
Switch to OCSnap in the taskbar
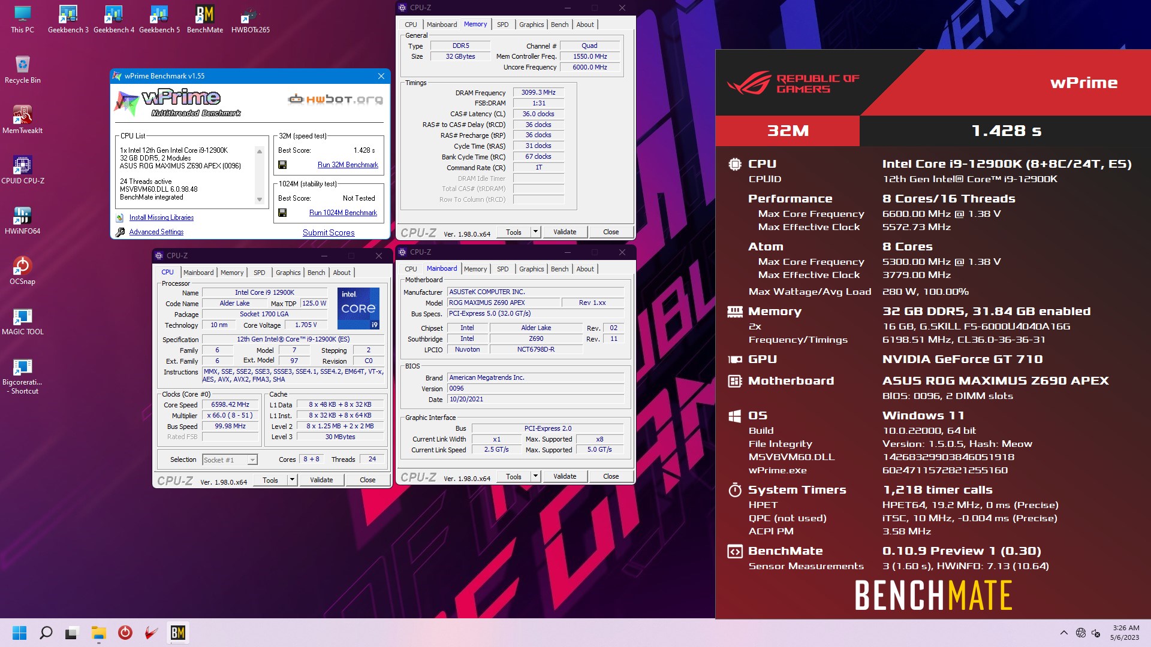(125, 633)
